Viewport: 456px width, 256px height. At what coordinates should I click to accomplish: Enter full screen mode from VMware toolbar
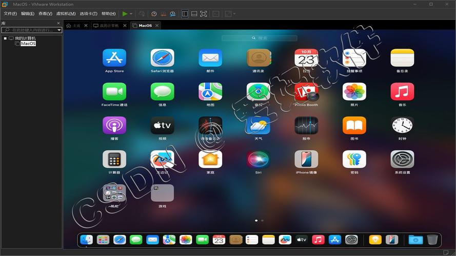click(204, 14)
